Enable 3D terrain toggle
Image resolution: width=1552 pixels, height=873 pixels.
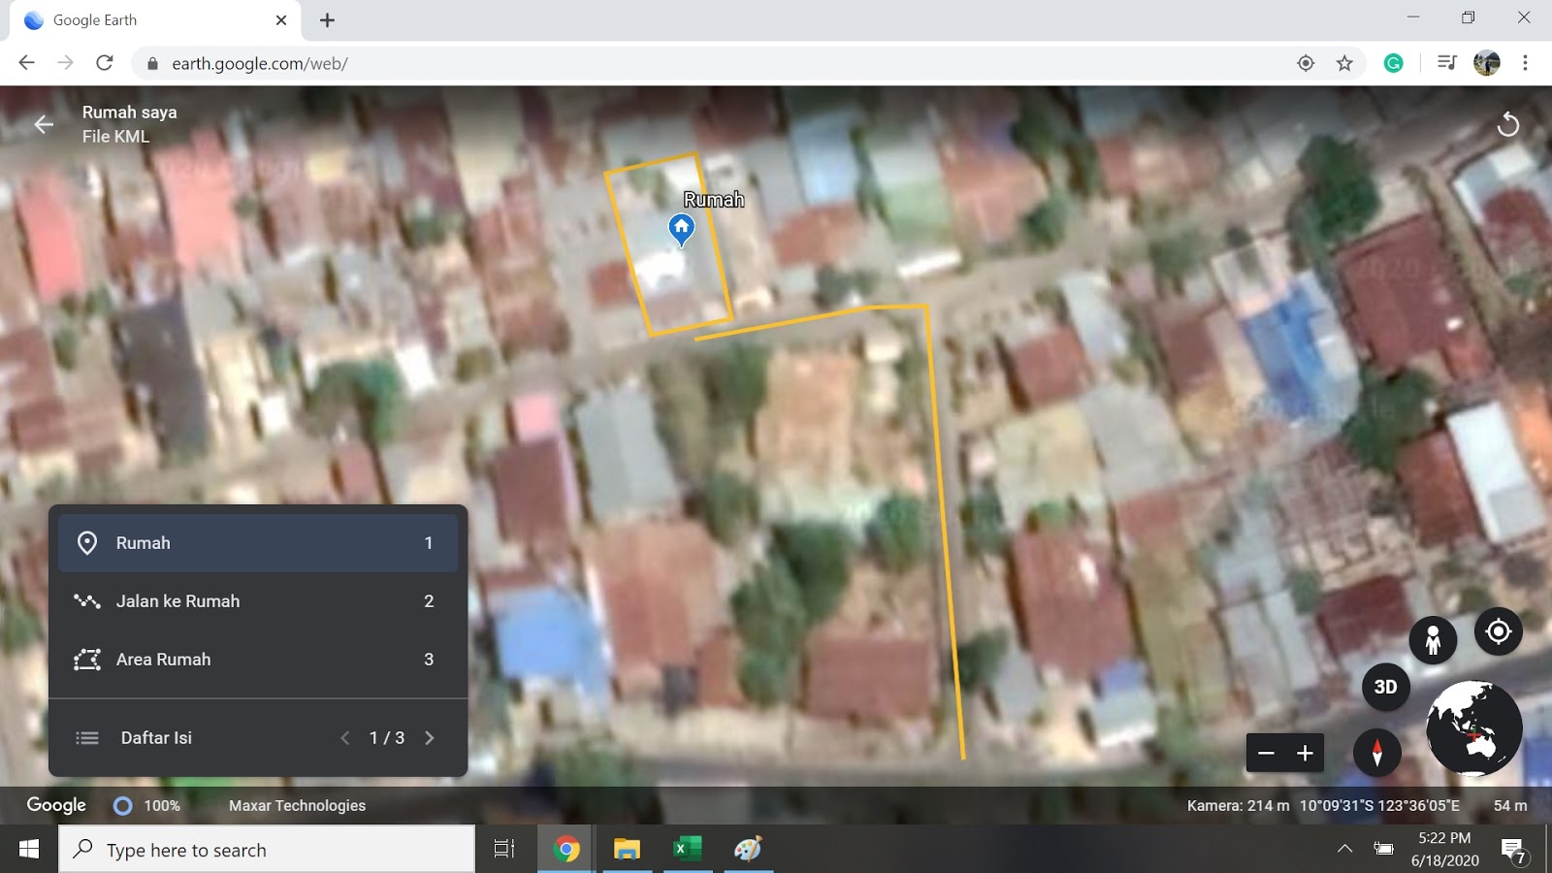[x=1385, y=687]
